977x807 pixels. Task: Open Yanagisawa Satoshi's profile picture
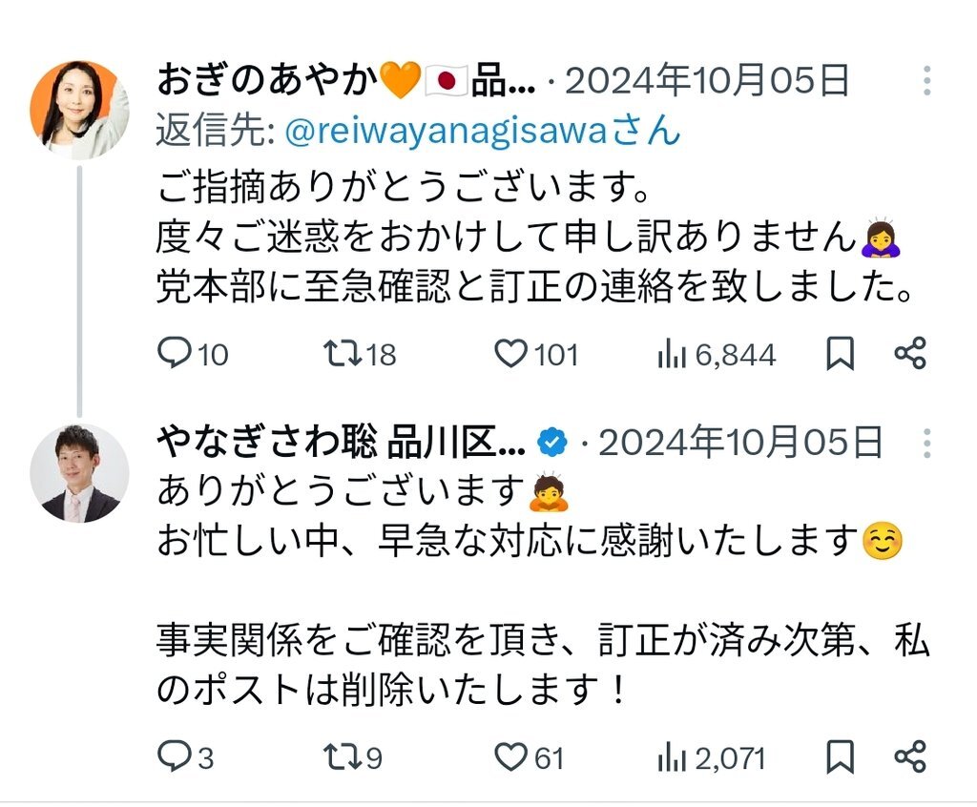click(x=80, y=473)
